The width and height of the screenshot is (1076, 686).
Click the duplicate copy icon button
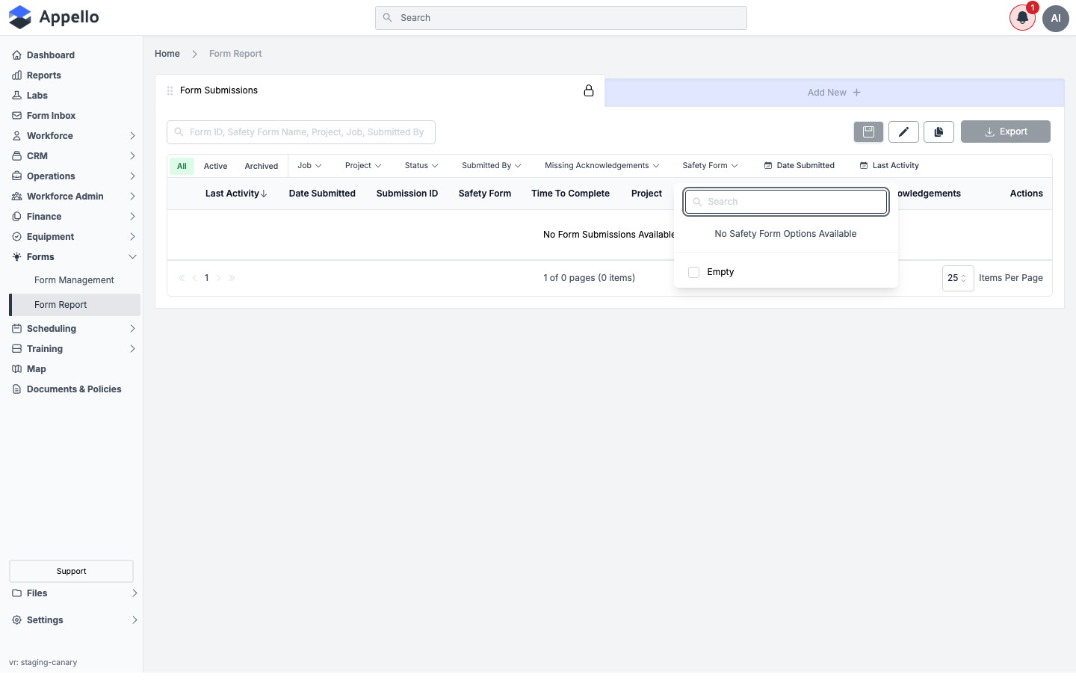939,132
